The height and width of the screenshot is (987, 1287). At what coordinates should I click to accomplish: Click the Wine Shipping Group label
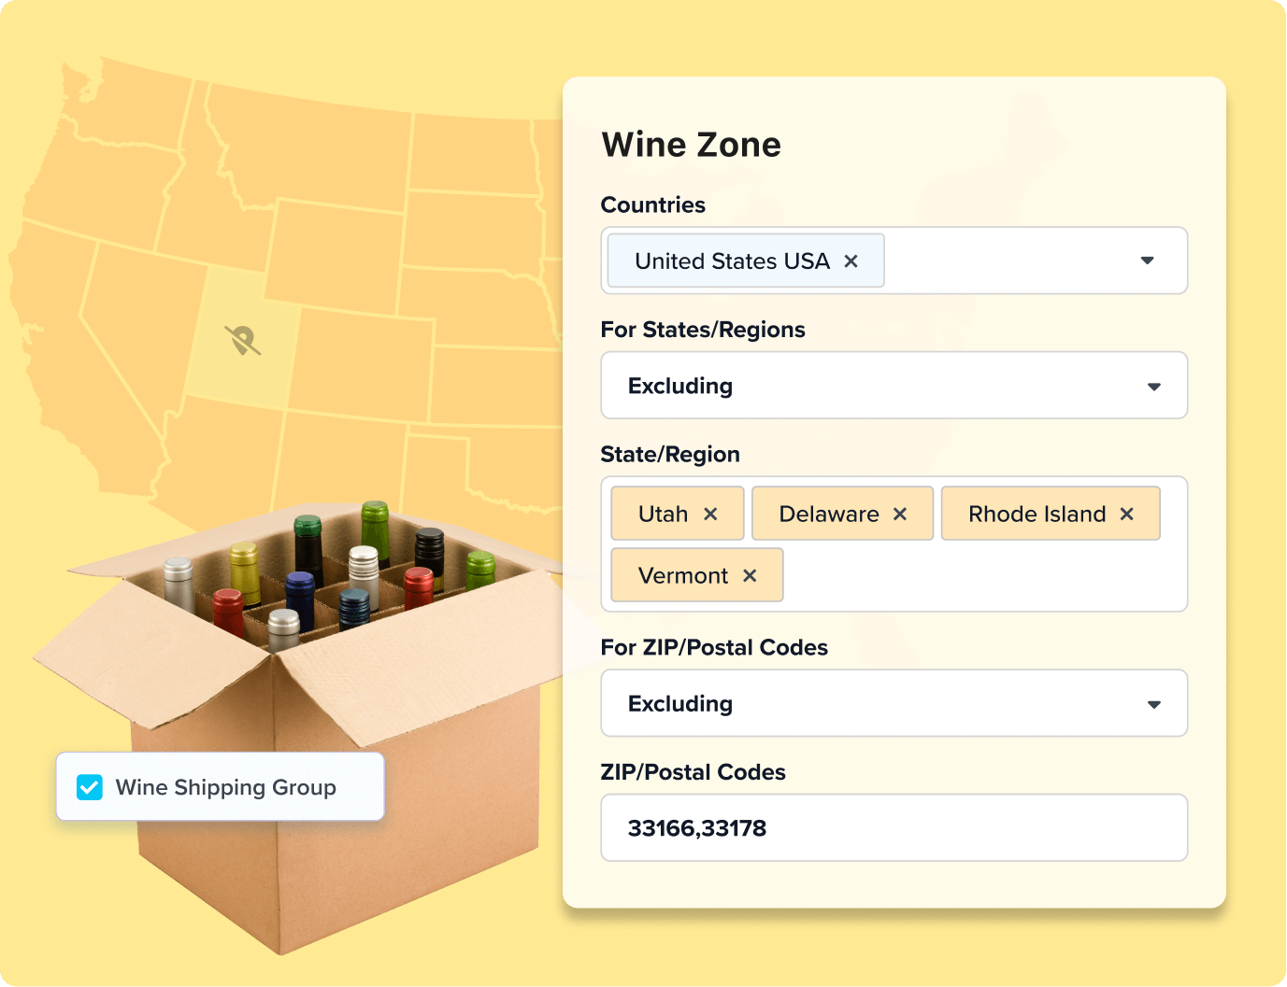click(x=225, y=787)
